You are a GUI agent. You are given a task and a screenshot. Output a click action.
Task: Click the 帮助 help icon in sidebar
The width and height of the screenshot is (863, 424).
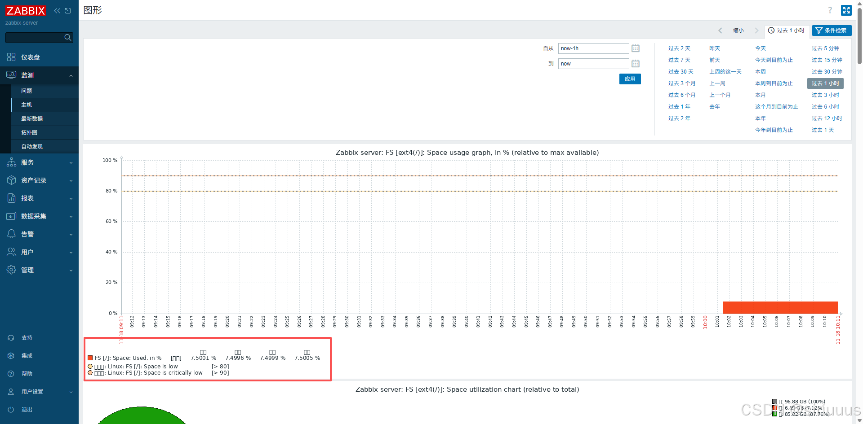pos(11,374)
